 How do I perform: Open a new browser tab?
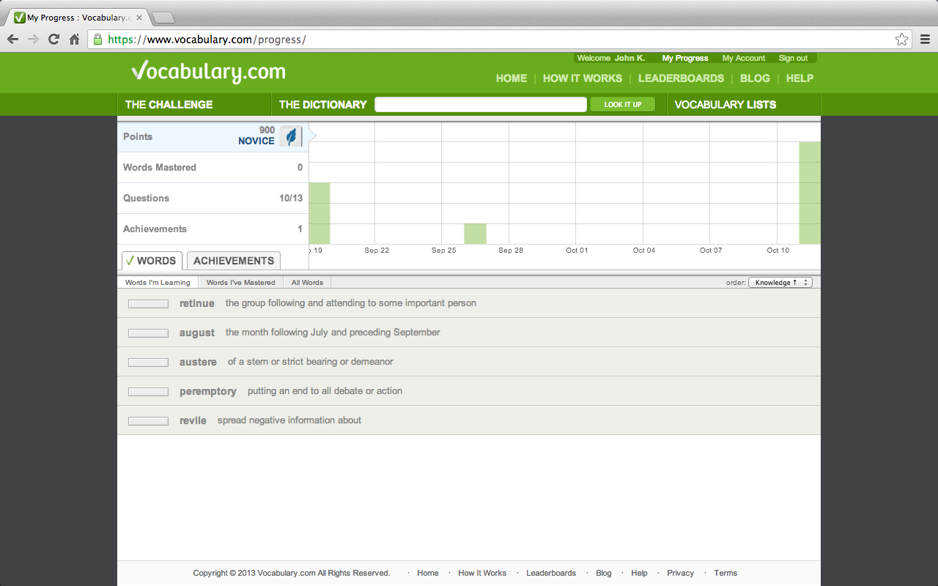point(163,18)
